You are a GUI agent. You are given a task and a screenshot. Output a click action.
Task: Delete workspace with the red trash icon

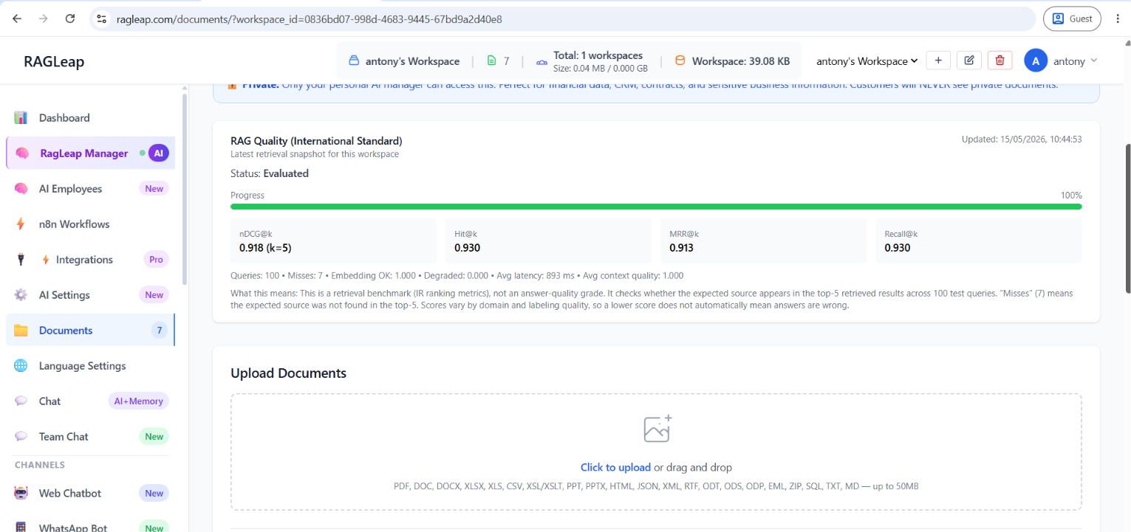[x=1000, y=61]
